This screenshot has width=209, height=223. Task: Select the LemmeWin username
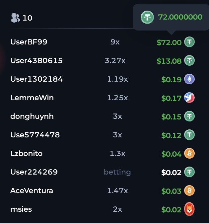coord(32,98)
